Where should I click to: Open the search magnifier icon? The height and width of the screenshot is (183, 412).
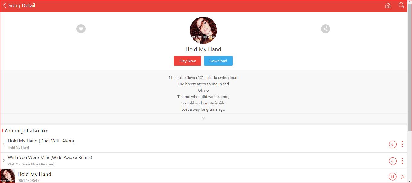tap(401, 5)
